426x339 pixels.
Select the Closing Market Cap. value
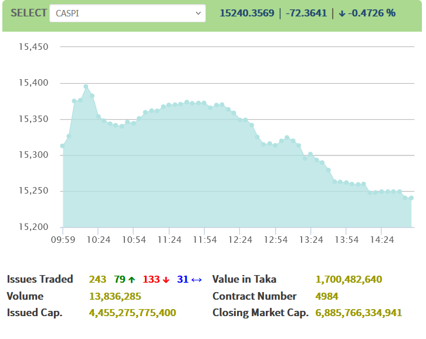359,313
